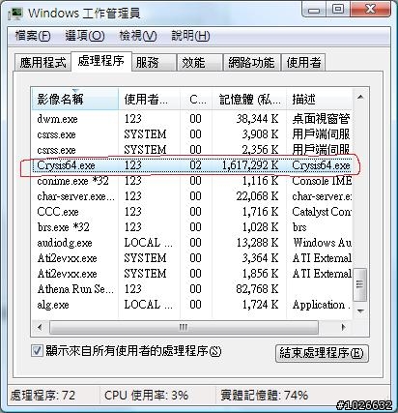Click the 1,617,292 K memory value
The width and height of the screenshot is (398, 413).
point(250,165)
